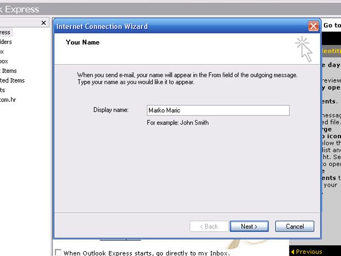Click the Identities link in right panel
341x256 pixels.
coord(331,51)
